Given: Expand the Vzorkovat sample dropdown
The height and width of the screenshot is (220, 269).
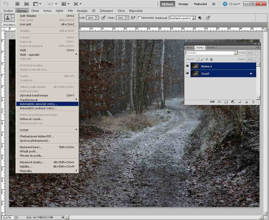Looking at the screenshot, I should (x=194, y=18).
